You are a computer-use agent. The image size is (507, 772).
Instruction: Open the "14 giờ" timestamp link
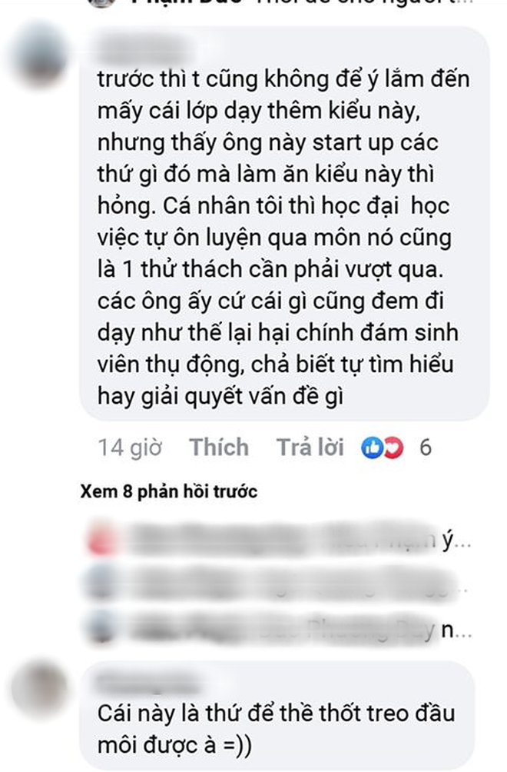[x=130, y=448]
